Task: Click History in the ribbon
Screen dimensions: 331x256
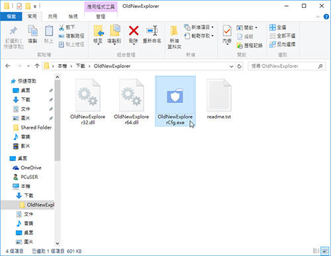Action: pyautogui.click(x=250, y=46)
